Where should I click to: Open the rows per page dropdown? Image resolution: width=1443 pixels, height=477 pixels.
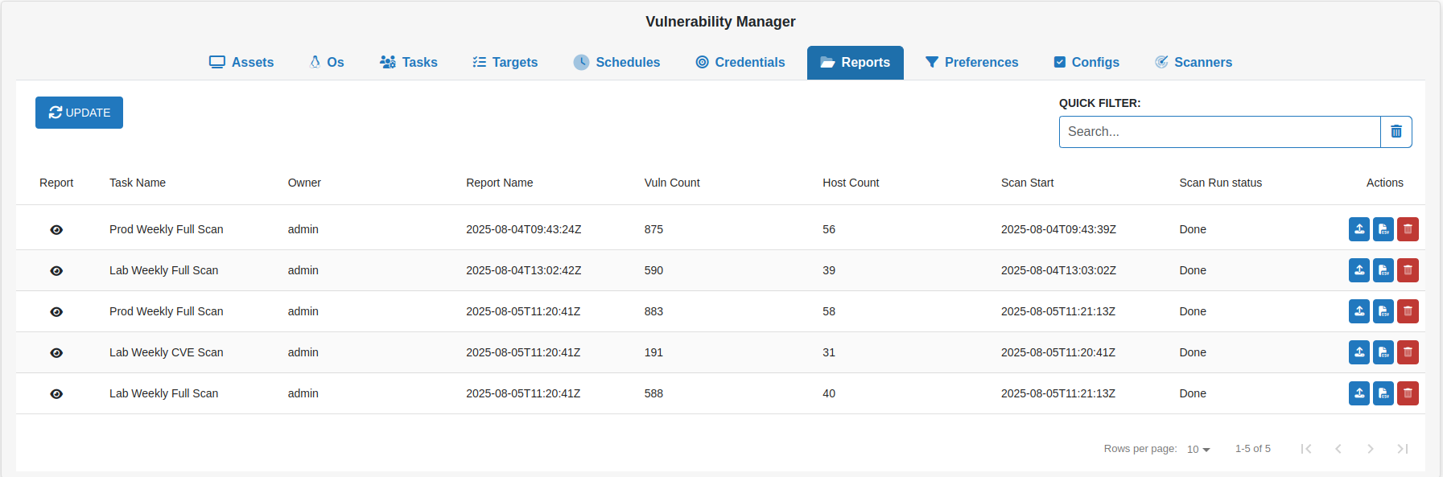point(1198,449)
